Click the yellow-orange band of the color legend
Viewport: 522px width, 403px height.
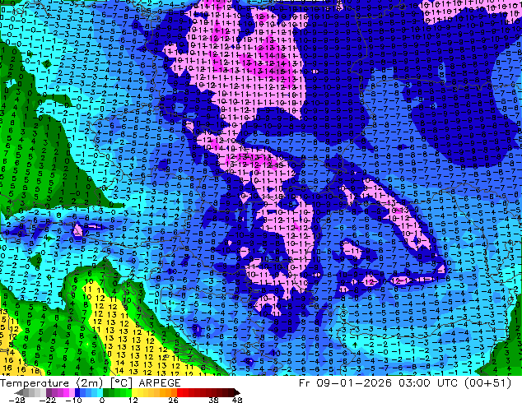155,392
